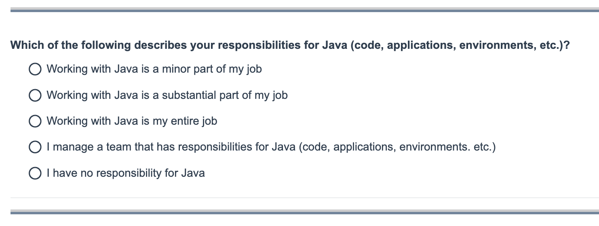Select the no responsibility for Java radio circle
This screenshot has width=599, height=226.
coord(35,174)
